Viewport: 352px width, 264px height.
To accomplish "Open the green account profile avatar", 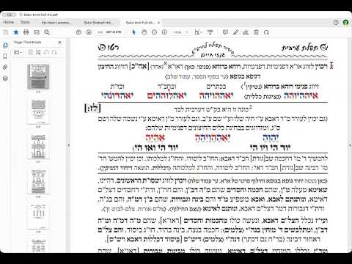I will tap(345, 22).
